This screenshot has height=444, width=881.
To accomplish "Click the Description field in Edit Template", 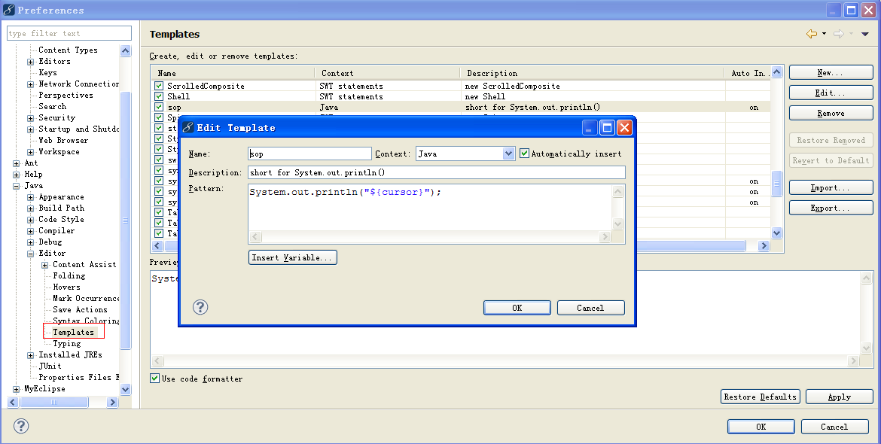I will (x=437, y=172).
